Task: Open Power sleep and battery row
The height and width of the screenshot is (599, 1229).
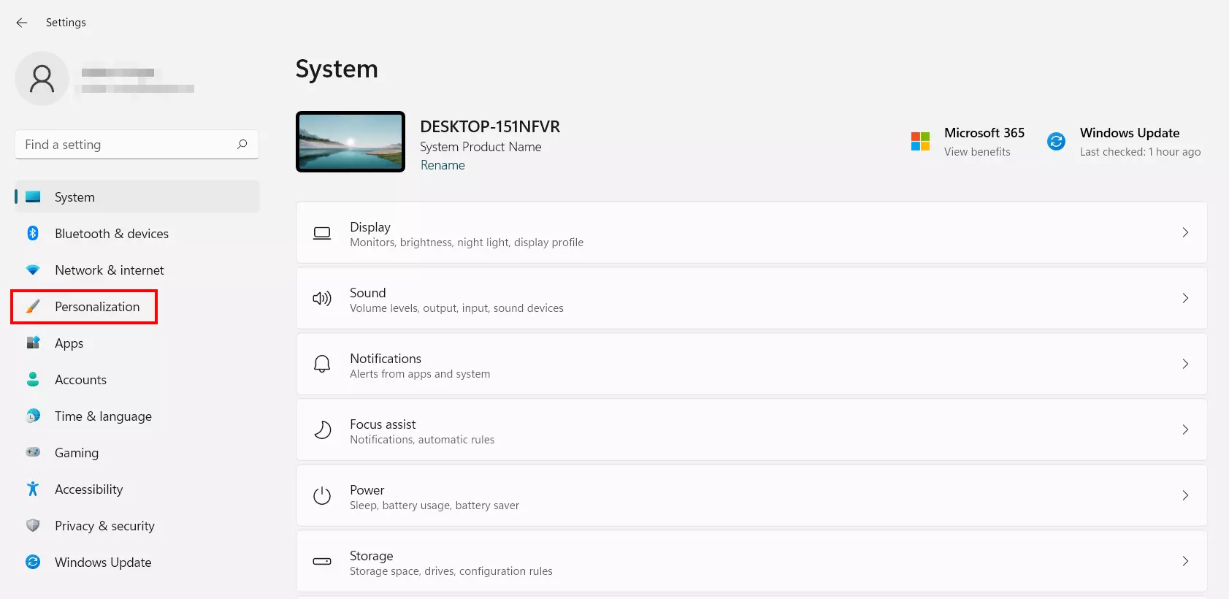Action: [751, 495]
